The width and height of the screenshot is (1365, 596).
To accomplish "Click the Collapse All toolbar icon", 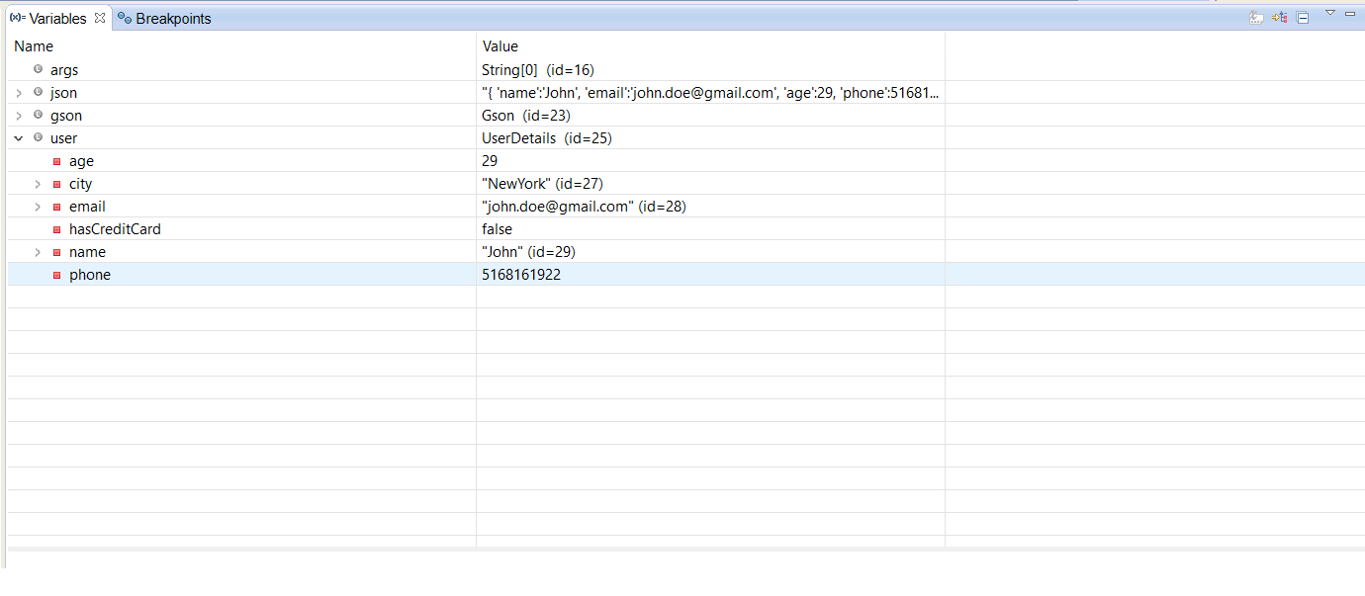I will [1302, 17].
